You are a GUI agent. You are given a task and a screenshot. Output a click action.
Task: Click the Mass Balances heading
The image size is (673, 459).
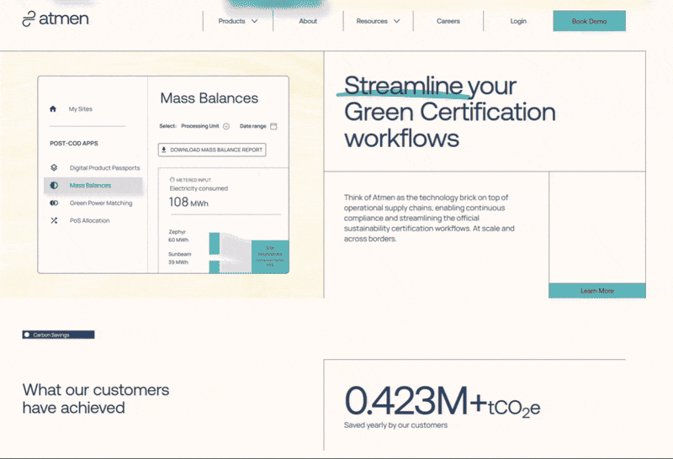[x=209, y=98]
